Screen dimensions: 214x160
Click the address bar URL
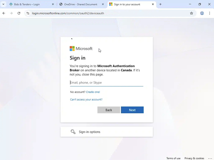coord(68,13)
